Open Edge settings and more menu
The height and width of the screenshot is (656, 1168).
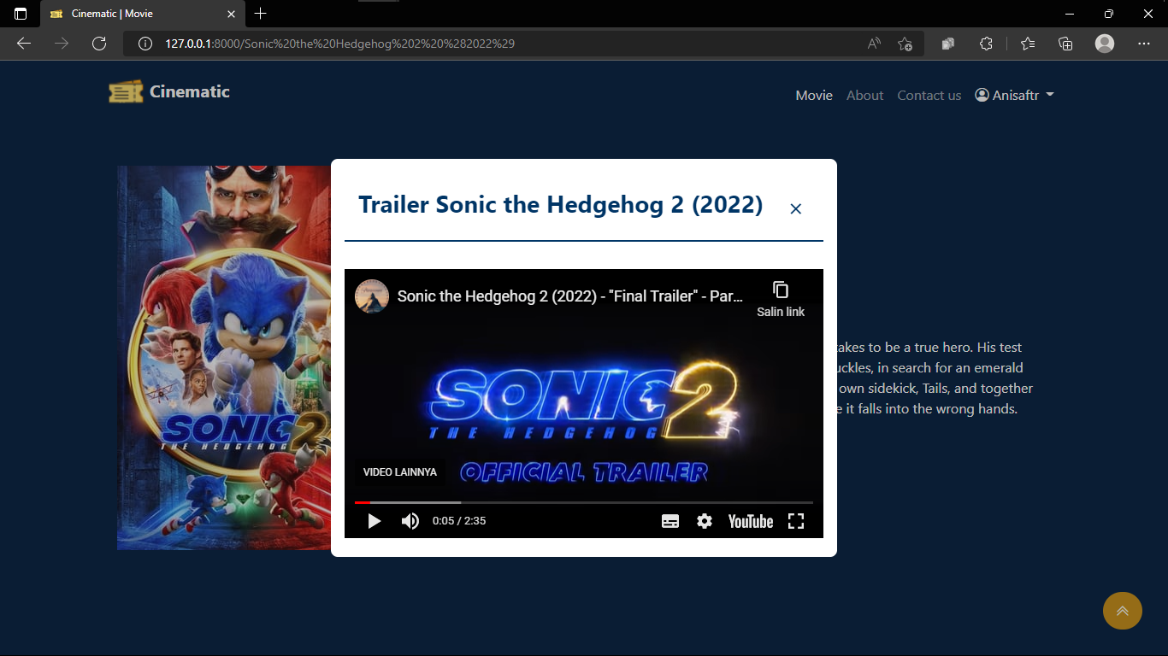point(1144,44)
